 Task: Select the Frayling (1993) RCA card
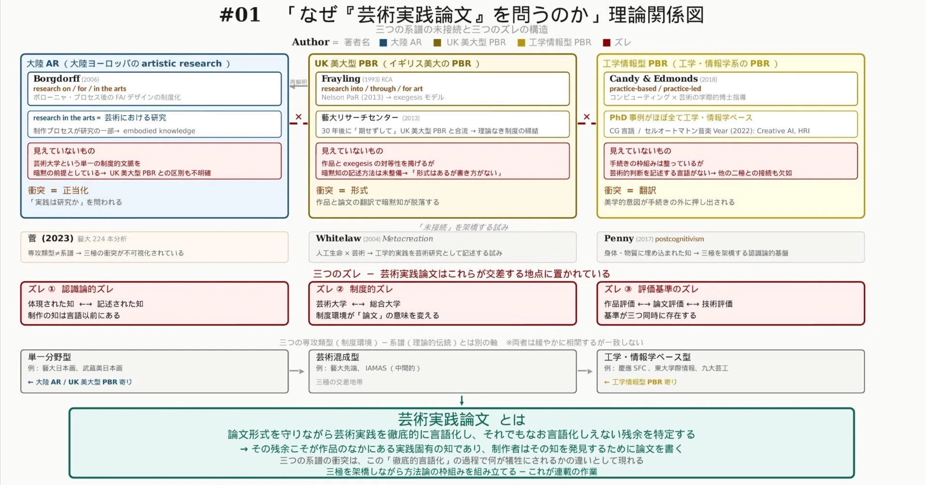click(x=443, y=89)
